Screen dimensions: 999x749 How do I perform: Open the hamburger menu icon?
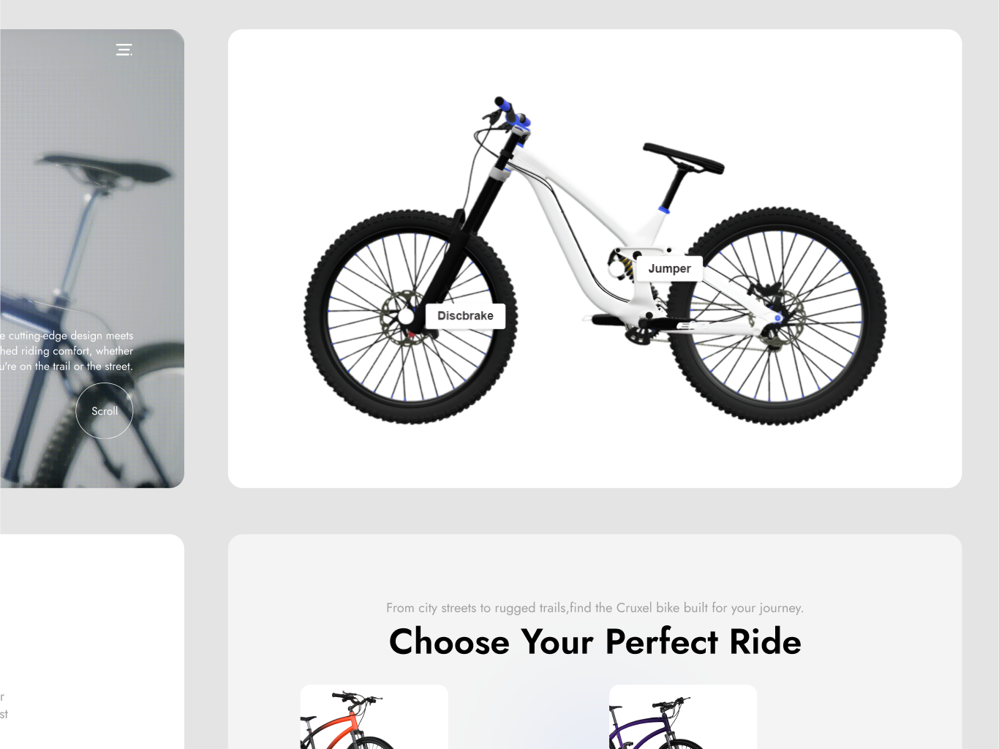[124, 50]
